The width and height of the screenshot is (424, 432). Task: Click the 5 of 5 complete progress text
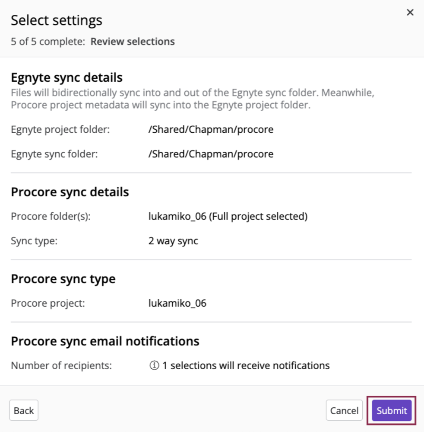pos(44,42)
